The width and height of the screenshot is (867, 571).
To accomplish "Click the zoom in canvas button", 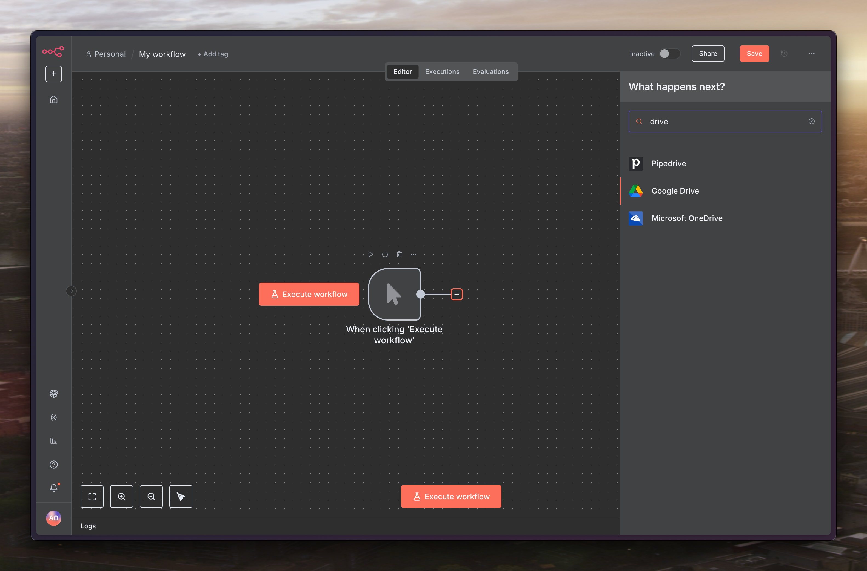I will (x=121, y=496).
